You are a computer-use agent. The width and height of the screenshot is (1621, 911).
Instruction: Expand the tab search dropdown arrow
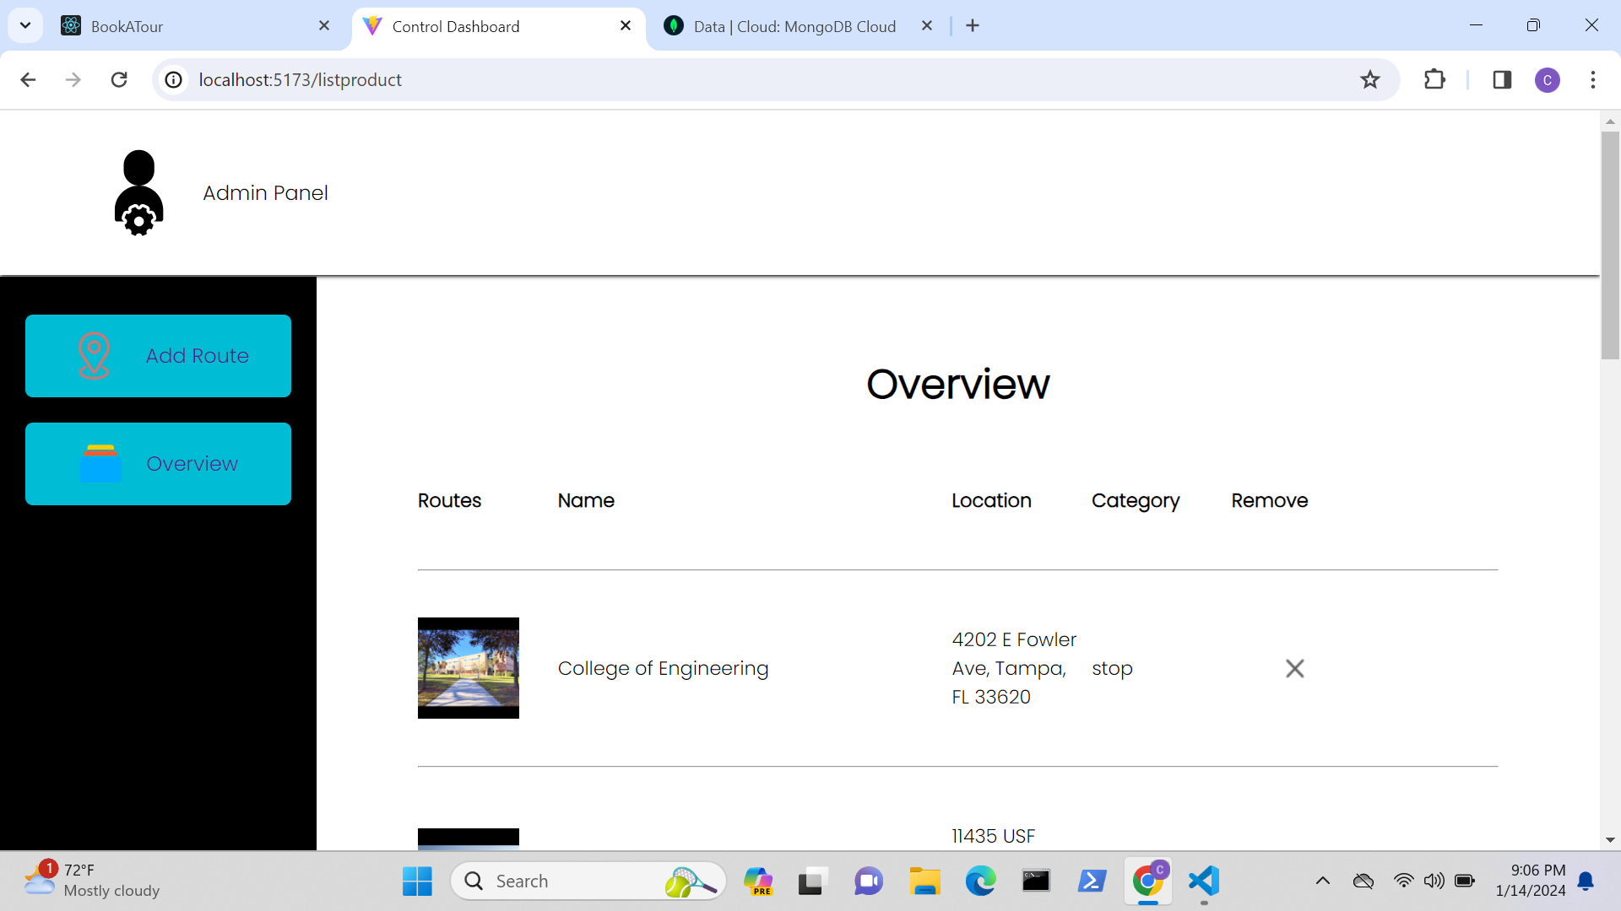click(25, 25)
